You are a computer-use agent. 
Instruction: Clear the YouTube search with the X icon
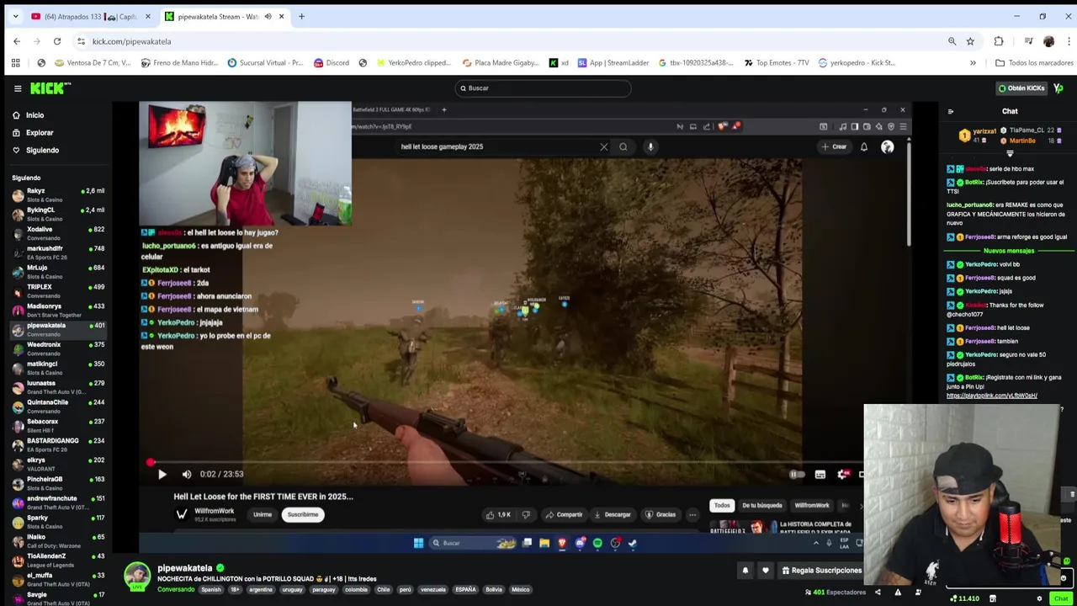click(x=603, y=147)
